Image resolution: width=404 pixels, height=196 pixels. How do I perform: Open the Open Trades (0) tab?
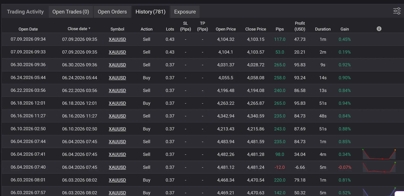coord(71,12)
